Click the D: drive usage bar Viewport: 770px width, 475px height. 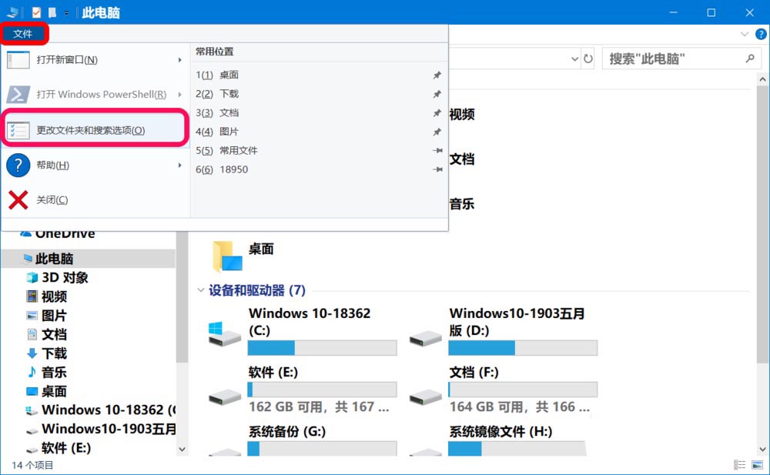(523, 348)
